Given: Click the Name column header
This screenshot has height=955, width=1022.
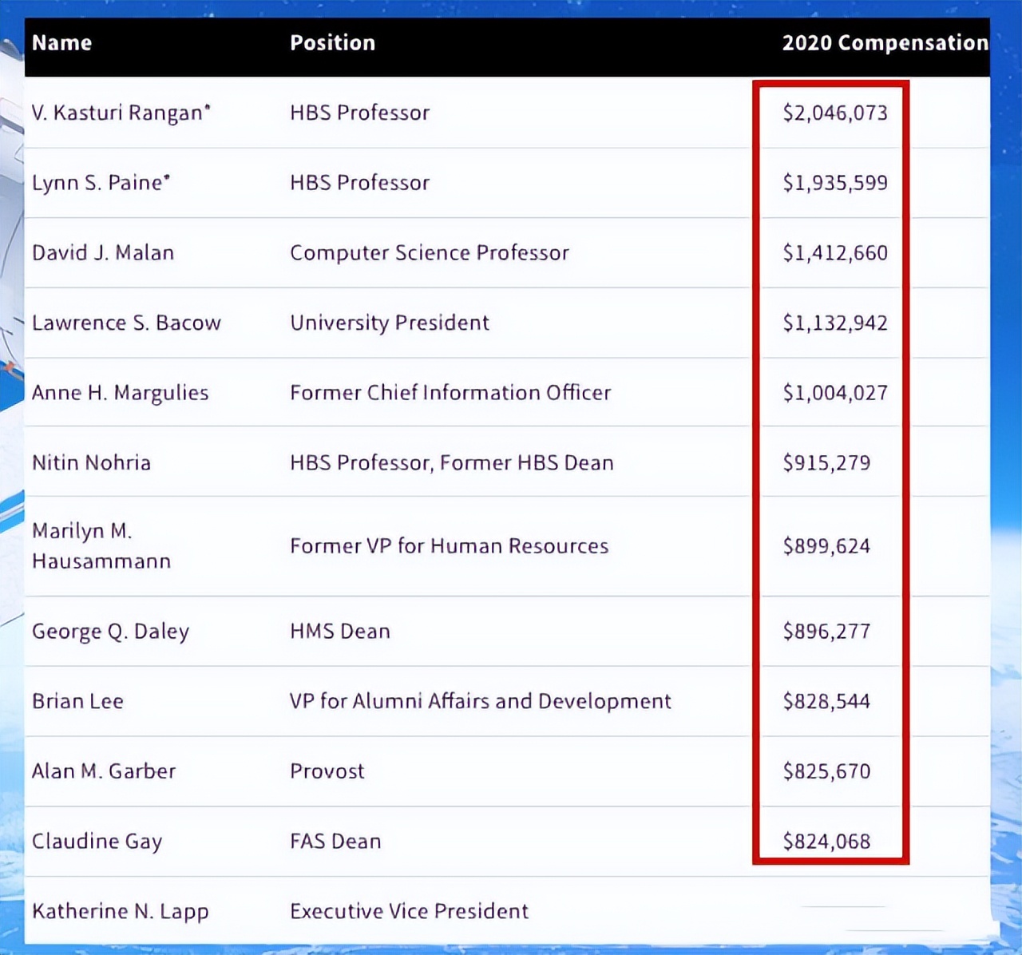Looking at the screenshot, I should click(61, 43).
